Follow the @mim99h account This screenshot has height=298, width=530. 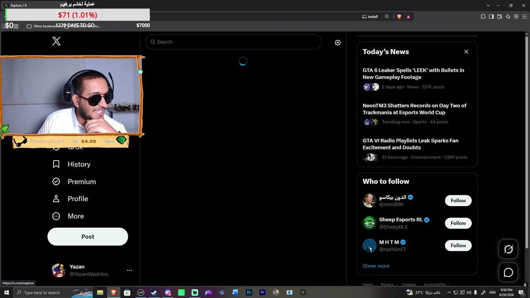(458, 201)
